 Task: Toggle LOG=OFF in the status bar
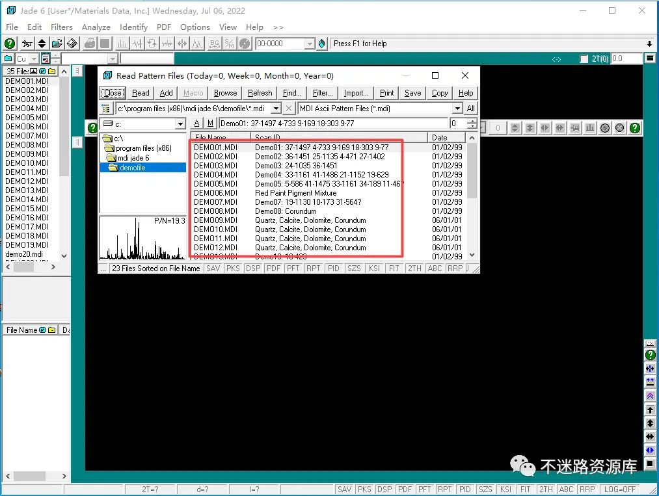click(x=619, y=489)
